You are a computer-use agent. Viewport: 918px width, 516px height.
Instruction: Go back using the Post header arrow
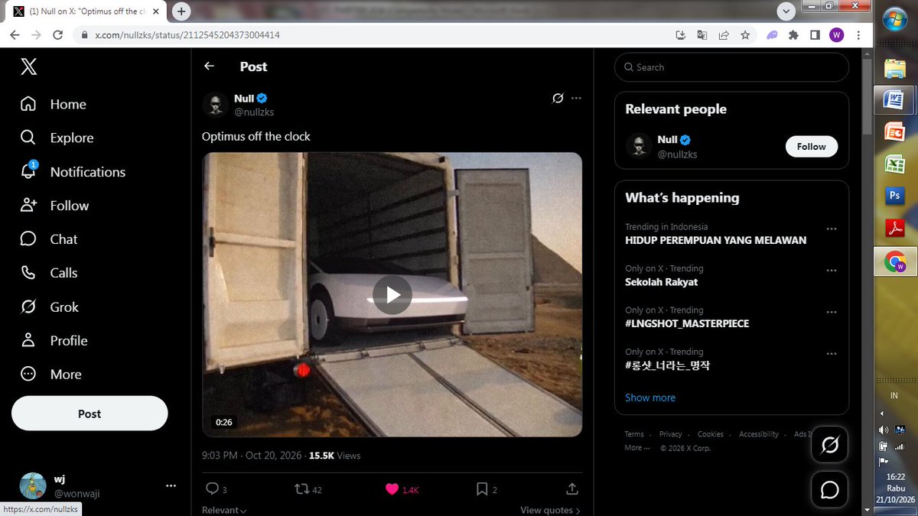point(209,67)
